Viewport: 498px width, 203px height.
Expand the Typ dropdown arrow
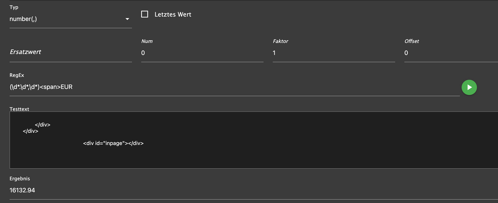(x=127, y=19)
